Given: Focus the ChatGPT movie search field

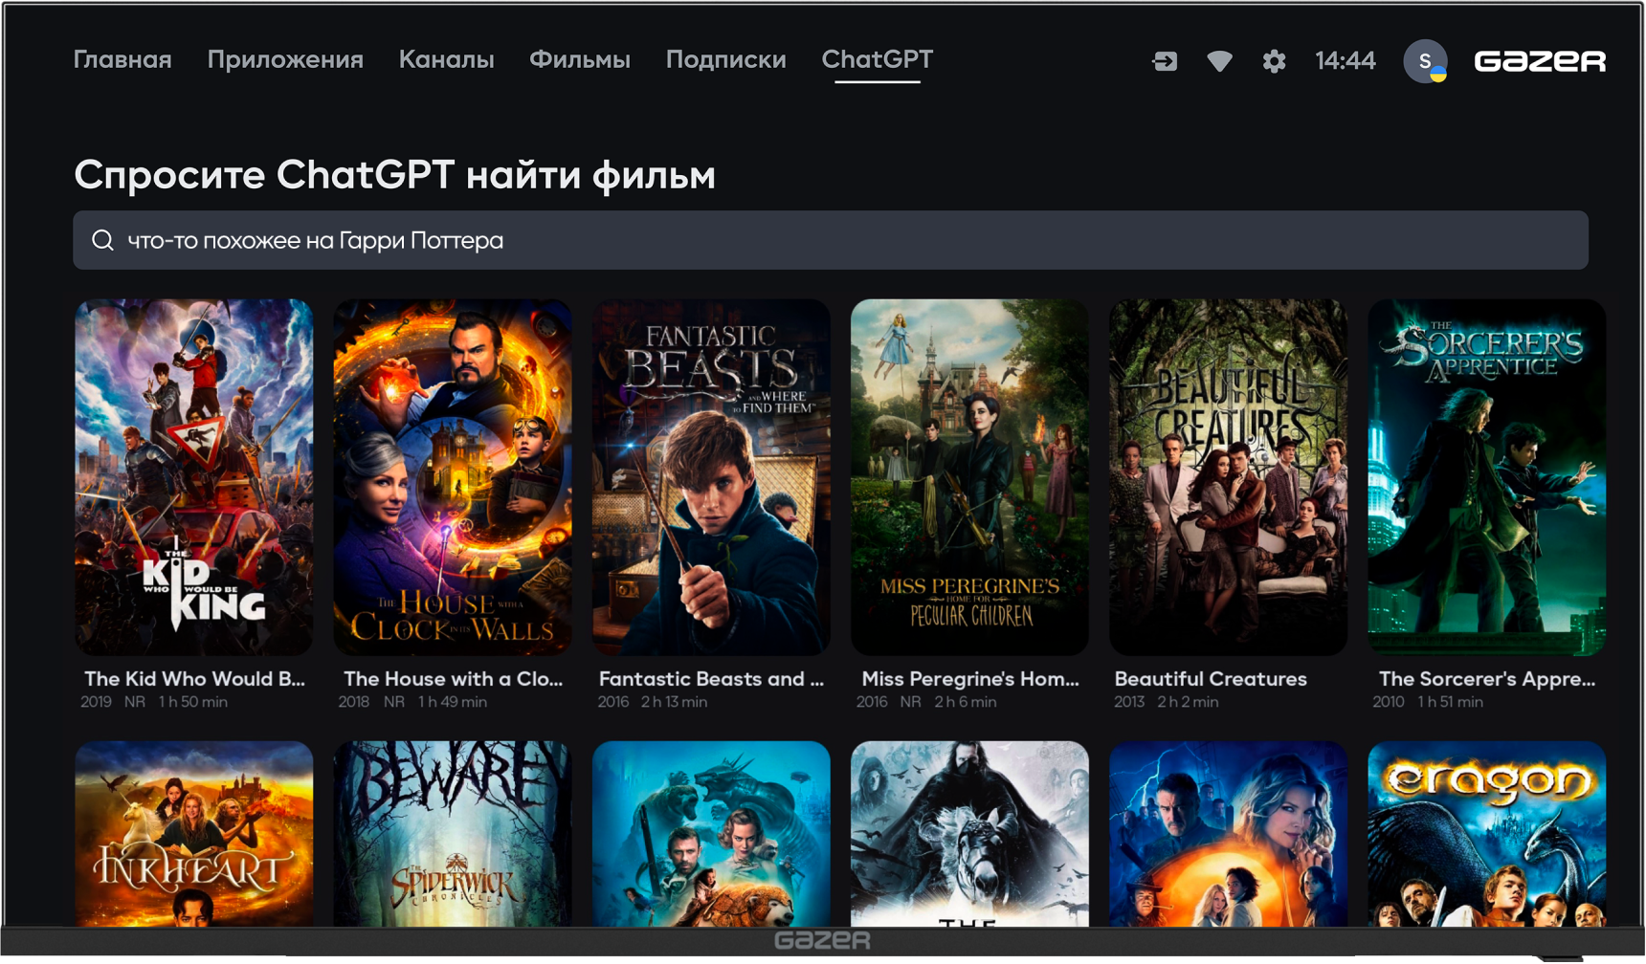Looking at the screenshot, I should [x=831, y=240].
